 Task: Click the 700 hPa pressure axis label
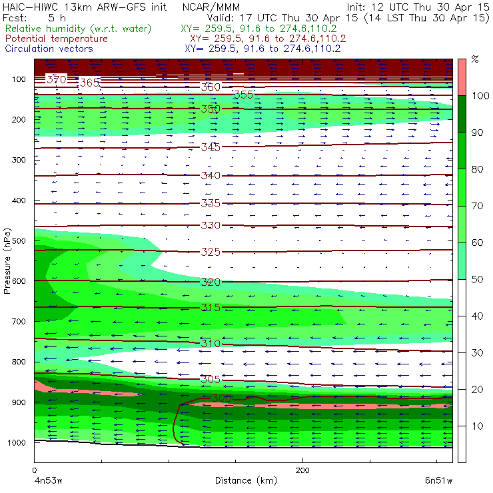[x=19, y=322]
